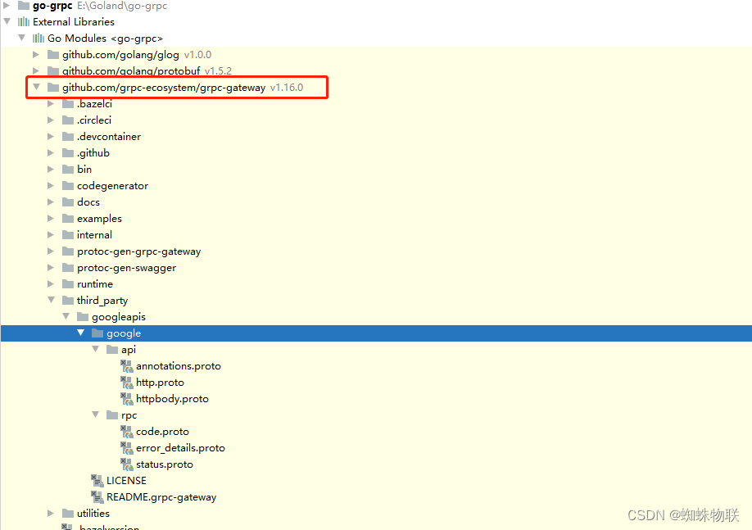Select the codegenerator folder name
This screenshot has width=752, height=530.
[x=113, y=186]
